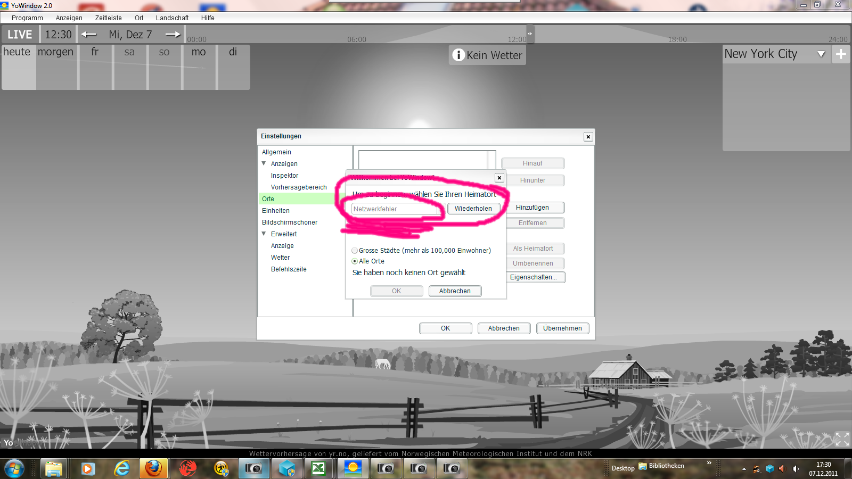Collapse the Erweitert tree node triangle
This screenshot has width=852, height=479.
click(264, 234)
